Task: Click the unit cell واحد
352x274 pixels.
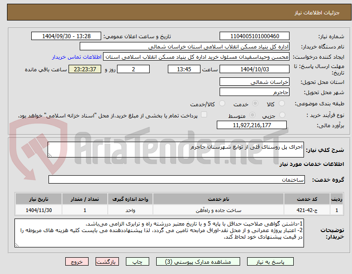Action: click(x=130, y=210)
